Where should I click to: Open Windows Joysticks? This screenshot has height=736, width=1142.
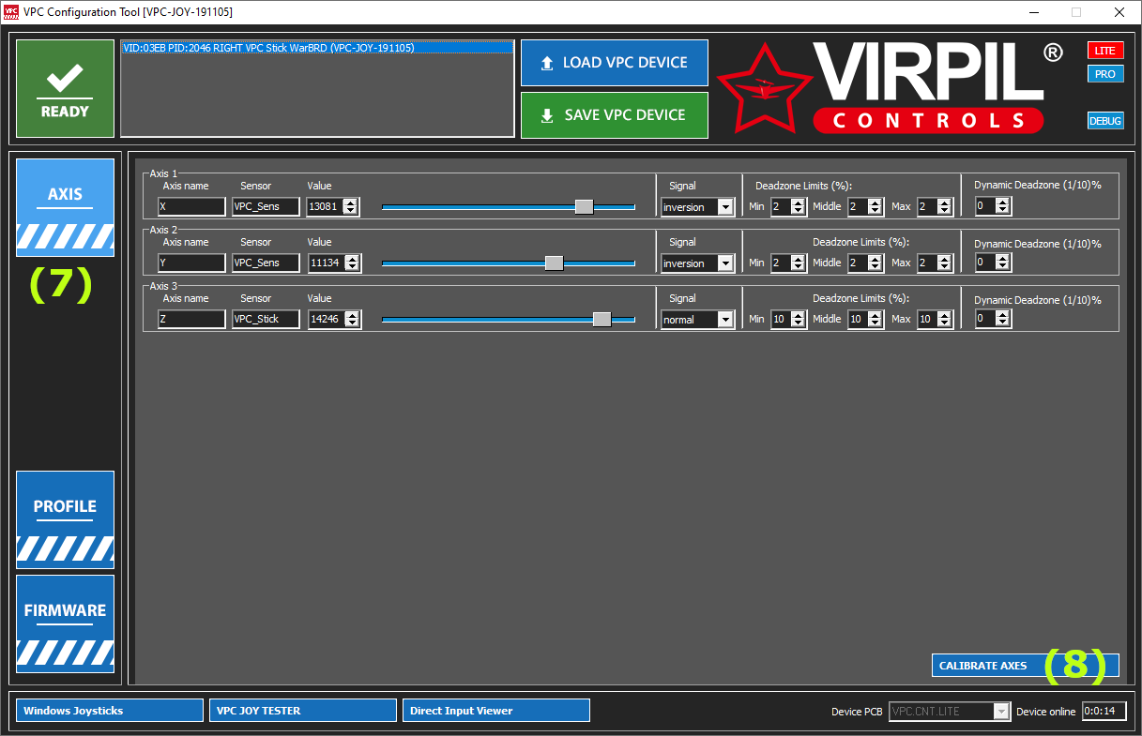pyautogui.click(x=110, y=711)
